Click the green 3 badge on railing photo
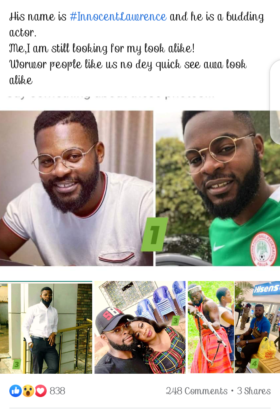Image resolution: width=280 pixels, height=411 pixels. tap(17, 364)
